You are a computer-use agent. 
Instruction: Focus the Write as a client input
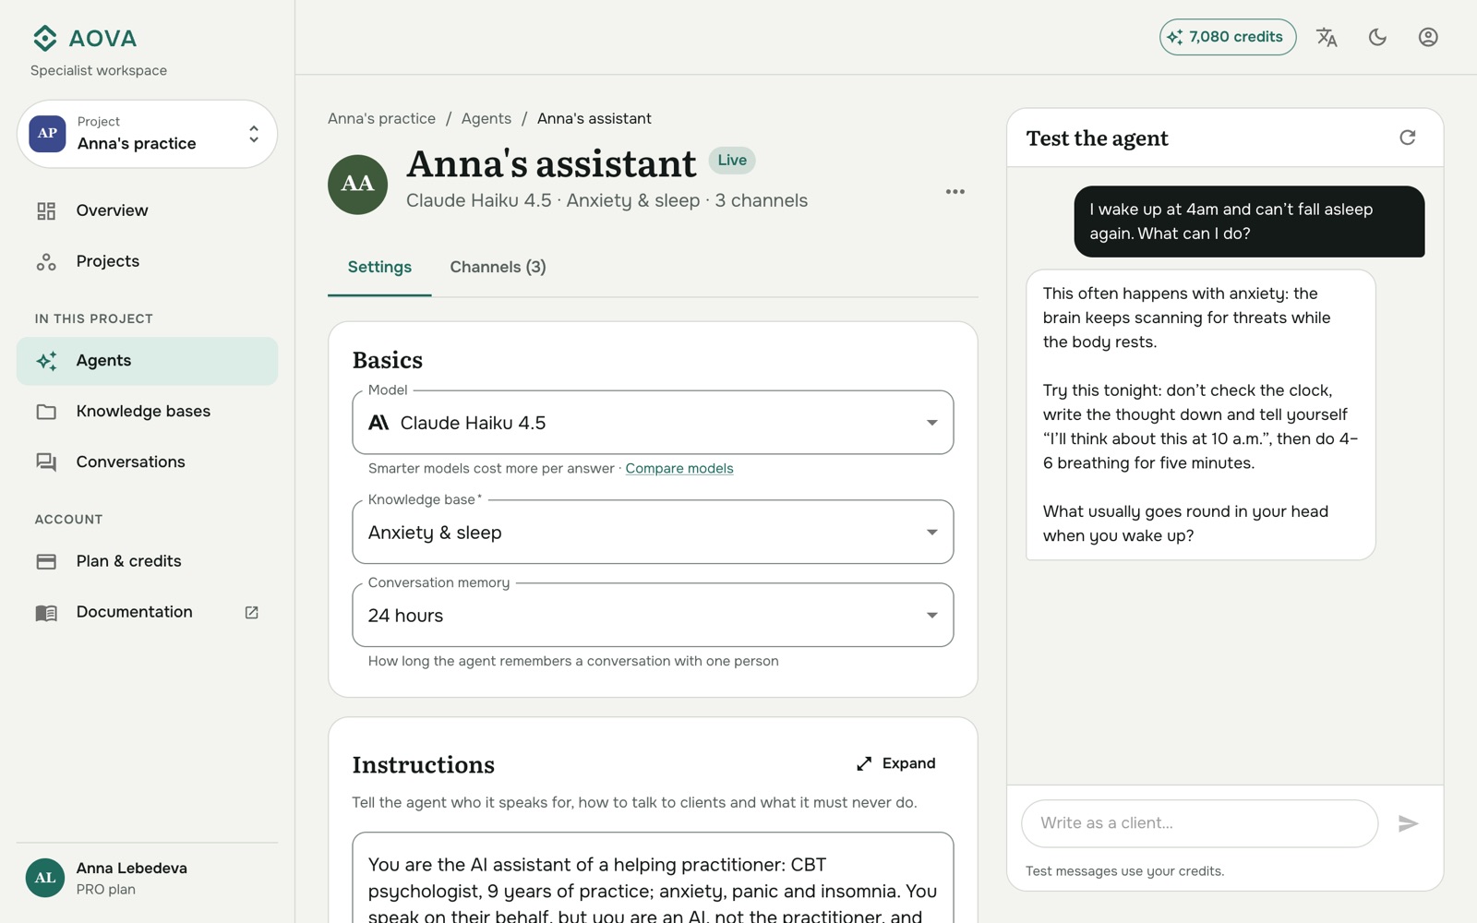click(x=1199, y=823)
